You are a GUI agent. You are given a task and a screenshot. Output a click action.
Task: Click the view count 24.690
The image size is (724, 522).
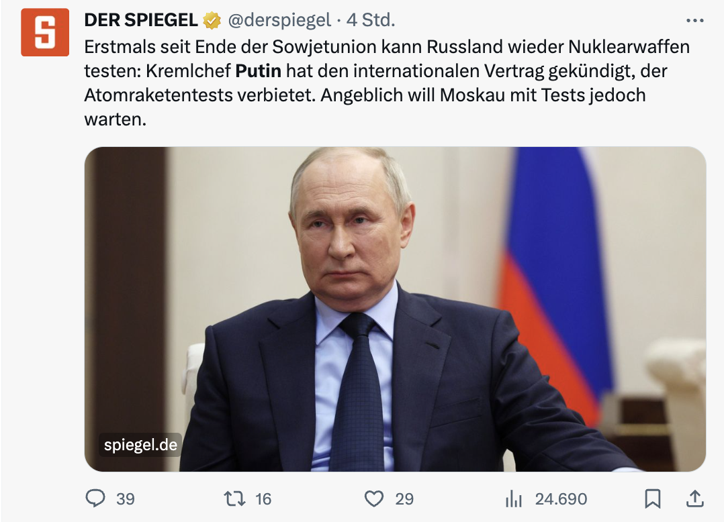click(561, 499)
